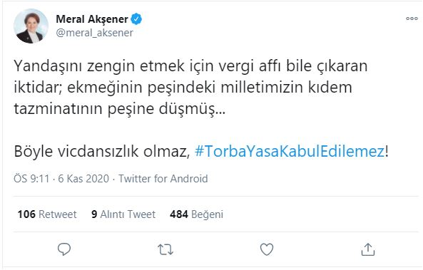Click the Twitter for Android source label

(x=163, y=179)
